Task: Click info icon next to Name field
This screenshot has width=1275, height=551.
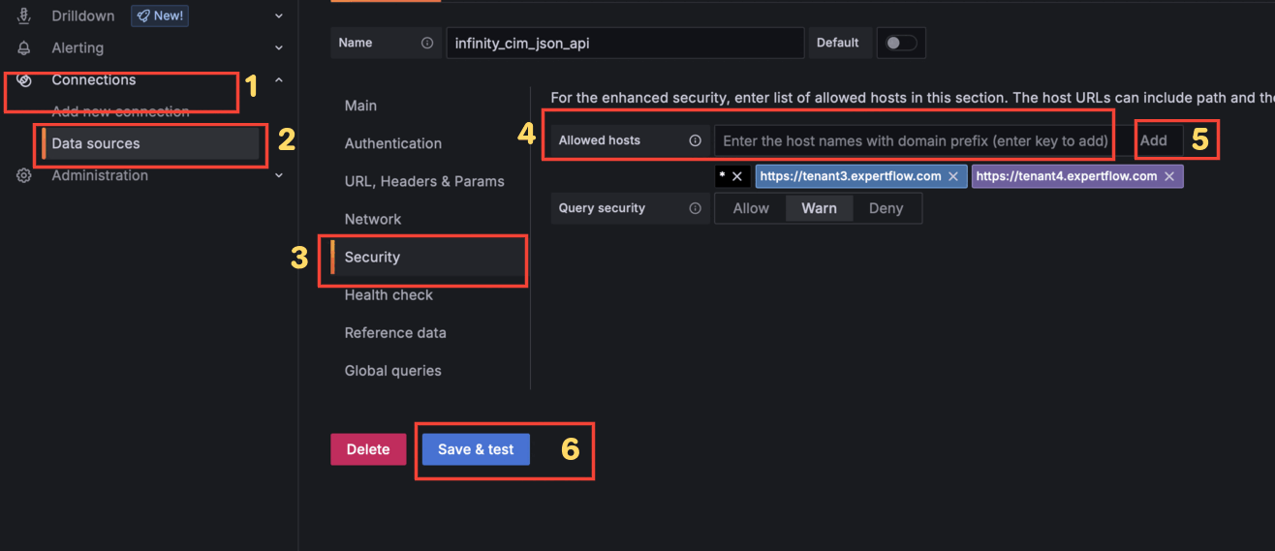Action: click(x=427, y=43)
